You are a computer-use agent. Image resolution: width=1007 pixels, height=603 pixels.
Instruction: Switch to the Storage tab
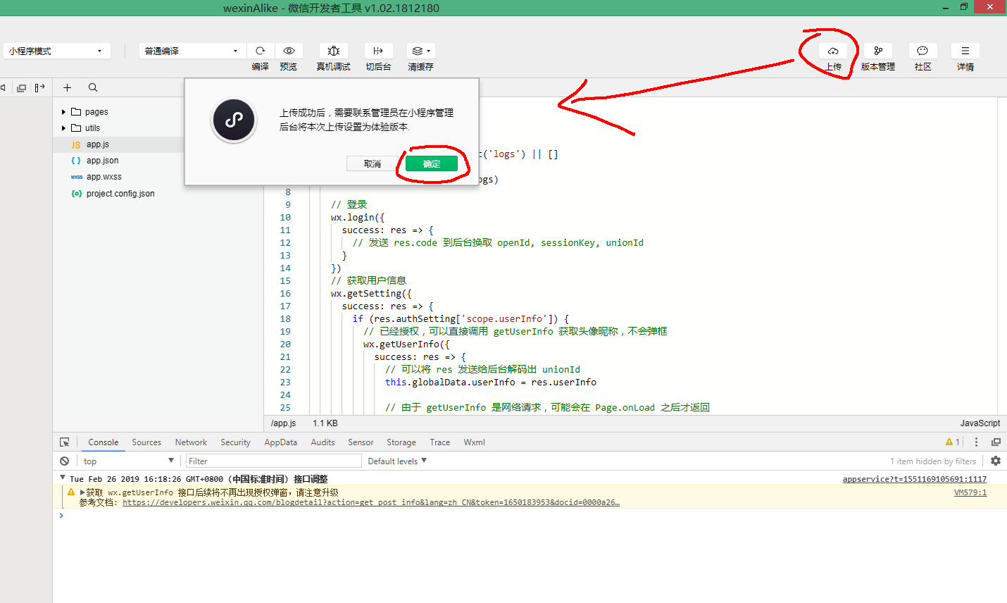click(401, 442)
